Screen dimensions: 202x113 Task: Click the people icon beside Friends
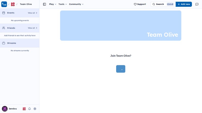click(4, 28)
